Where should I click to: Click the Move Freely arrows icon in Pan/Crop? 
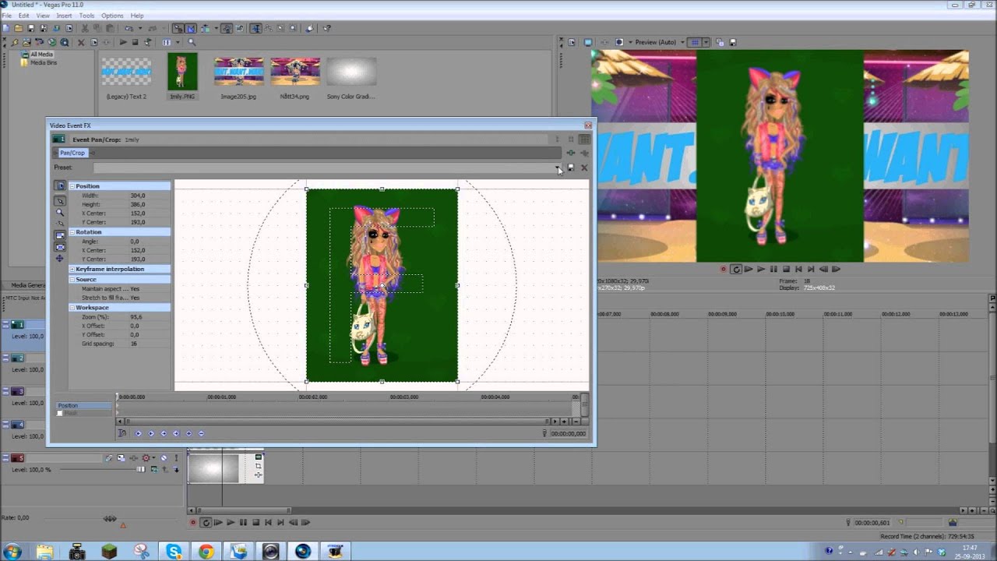coord(60,258)
